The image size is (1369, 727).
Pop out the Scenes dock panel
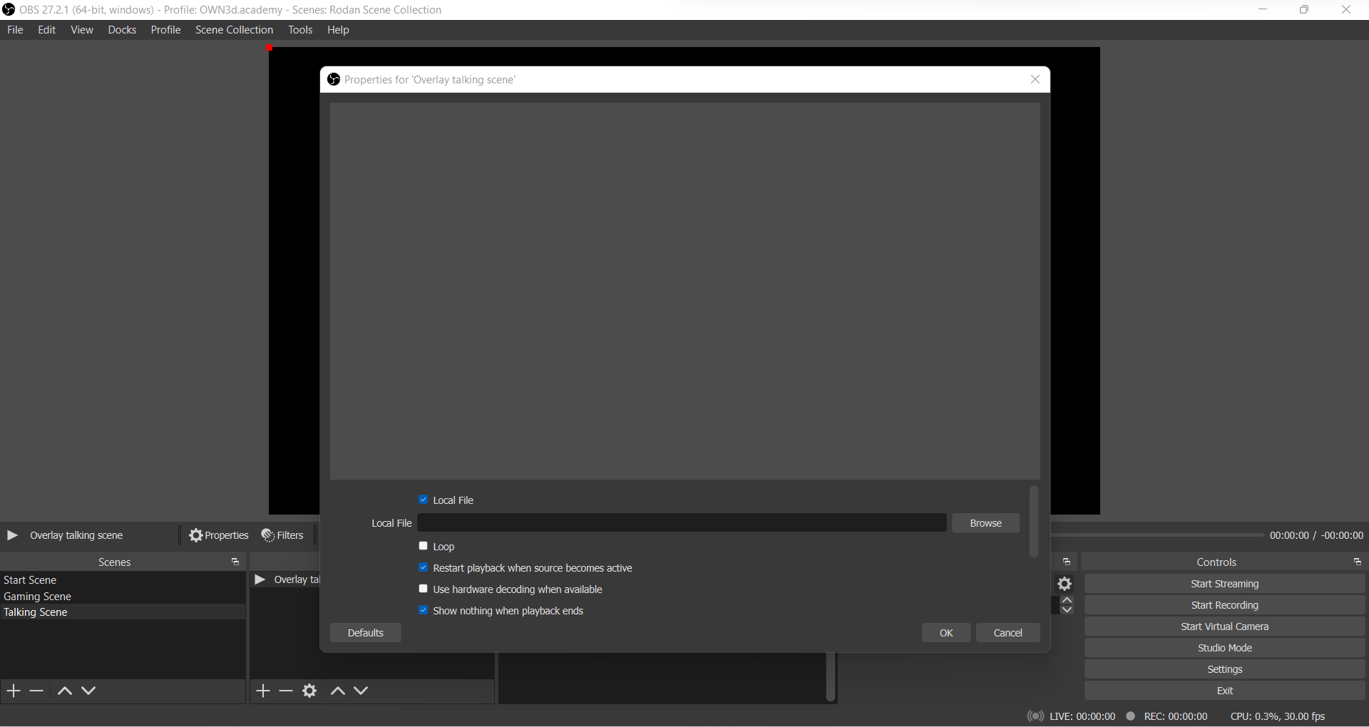coord(235,562)
